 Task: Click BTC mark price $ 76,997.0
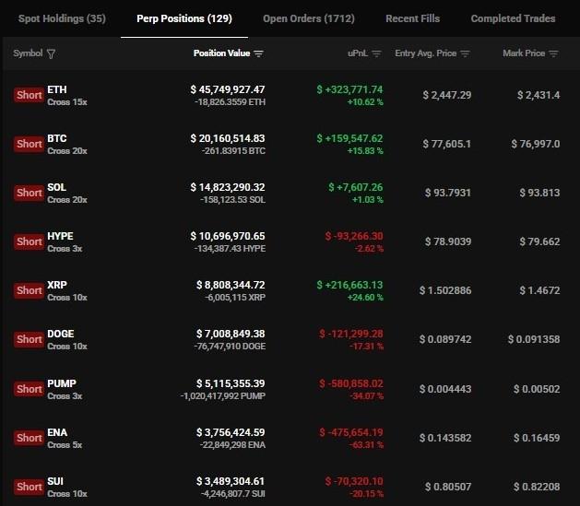536,144
